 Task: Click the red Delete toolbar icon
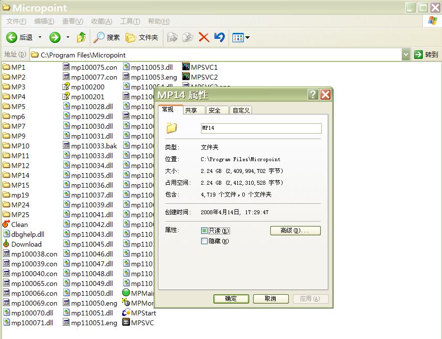tap(204, 37)
